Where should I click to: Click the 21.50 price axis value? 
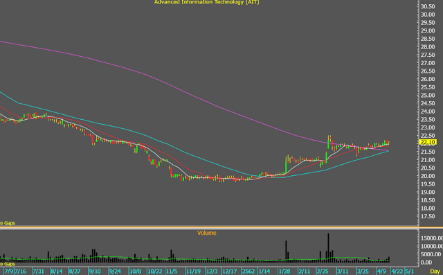click(428, 152)
